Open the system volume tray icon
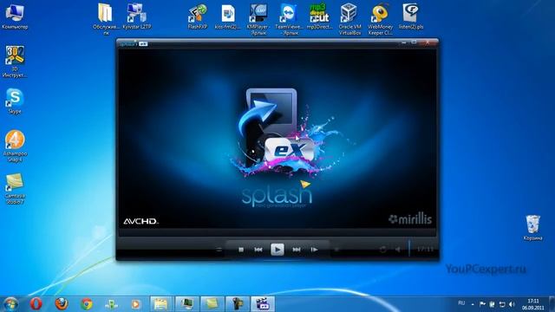This screenshot has width=555, height=312. (x=512, y=304)
